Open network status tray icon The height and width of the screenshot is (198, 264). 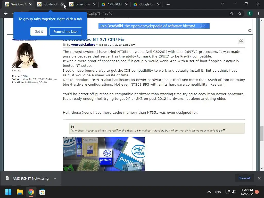227,192
